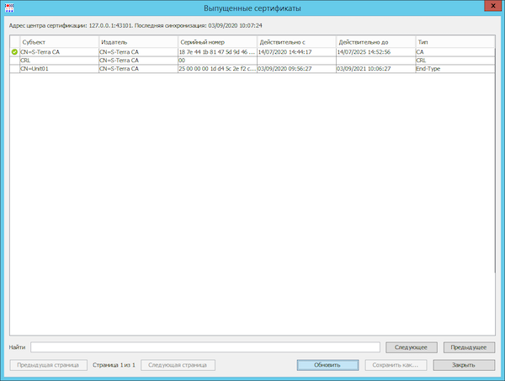This screenshot has height=381, width=505.
Task: Click the Страница 1 из 1 label
Action: (x=114, y=365)
